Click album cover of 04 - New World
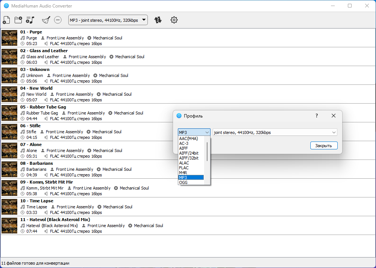 [x=9, y=94]
